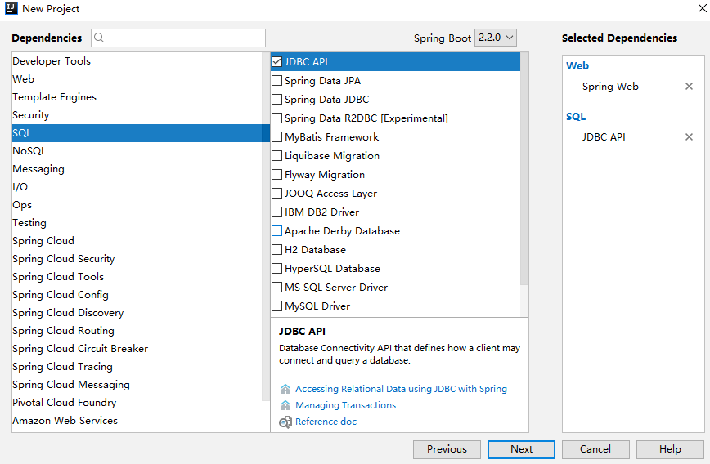The image size is (710, 464).
Task: Click the home icon beside Accessing Relational Data
Action: coord(285,389)
